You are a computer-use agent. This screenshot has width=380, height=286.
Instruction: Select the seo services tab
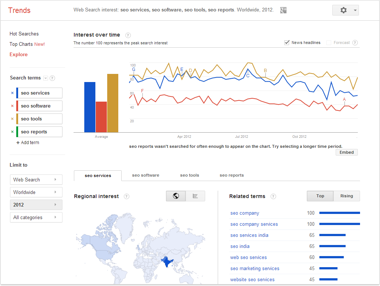98,176
